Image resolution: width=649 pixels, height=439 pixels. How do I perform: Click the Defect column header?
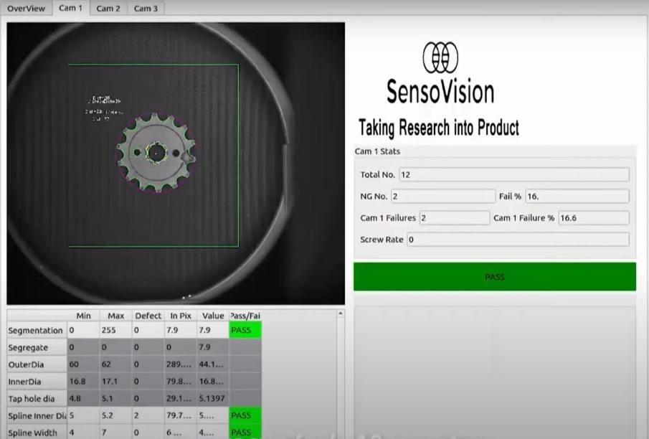click(x=148, y=316)
